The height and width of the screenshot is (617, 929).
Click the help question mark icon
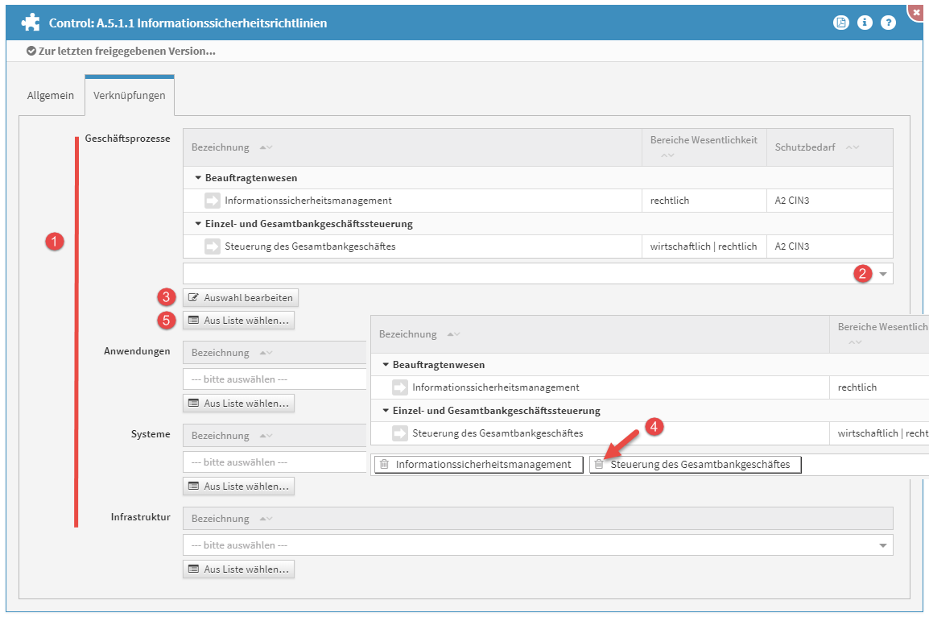pos(888,23)
